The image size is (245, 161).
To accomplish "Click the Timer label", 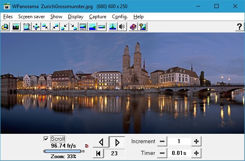I will (148, 153).
